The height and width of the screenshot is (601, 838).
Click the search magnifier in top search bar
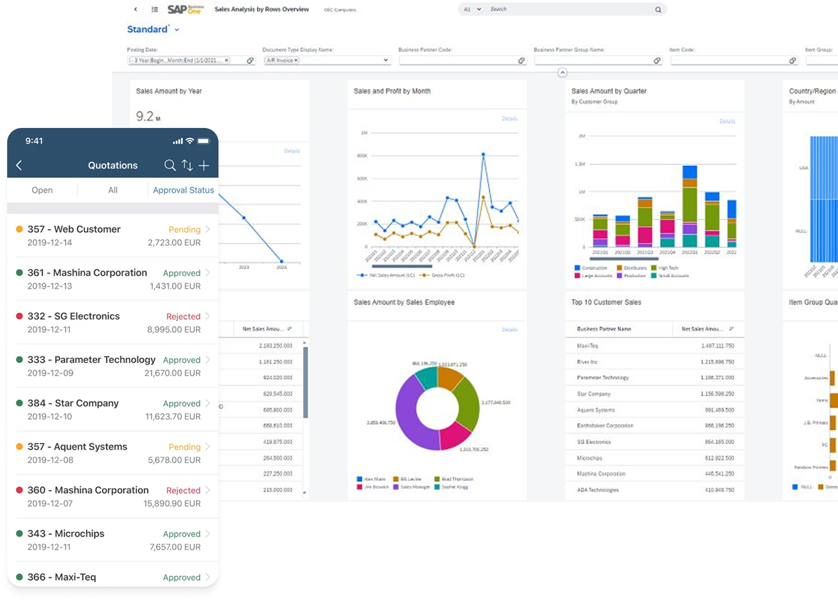coord(658,10)
